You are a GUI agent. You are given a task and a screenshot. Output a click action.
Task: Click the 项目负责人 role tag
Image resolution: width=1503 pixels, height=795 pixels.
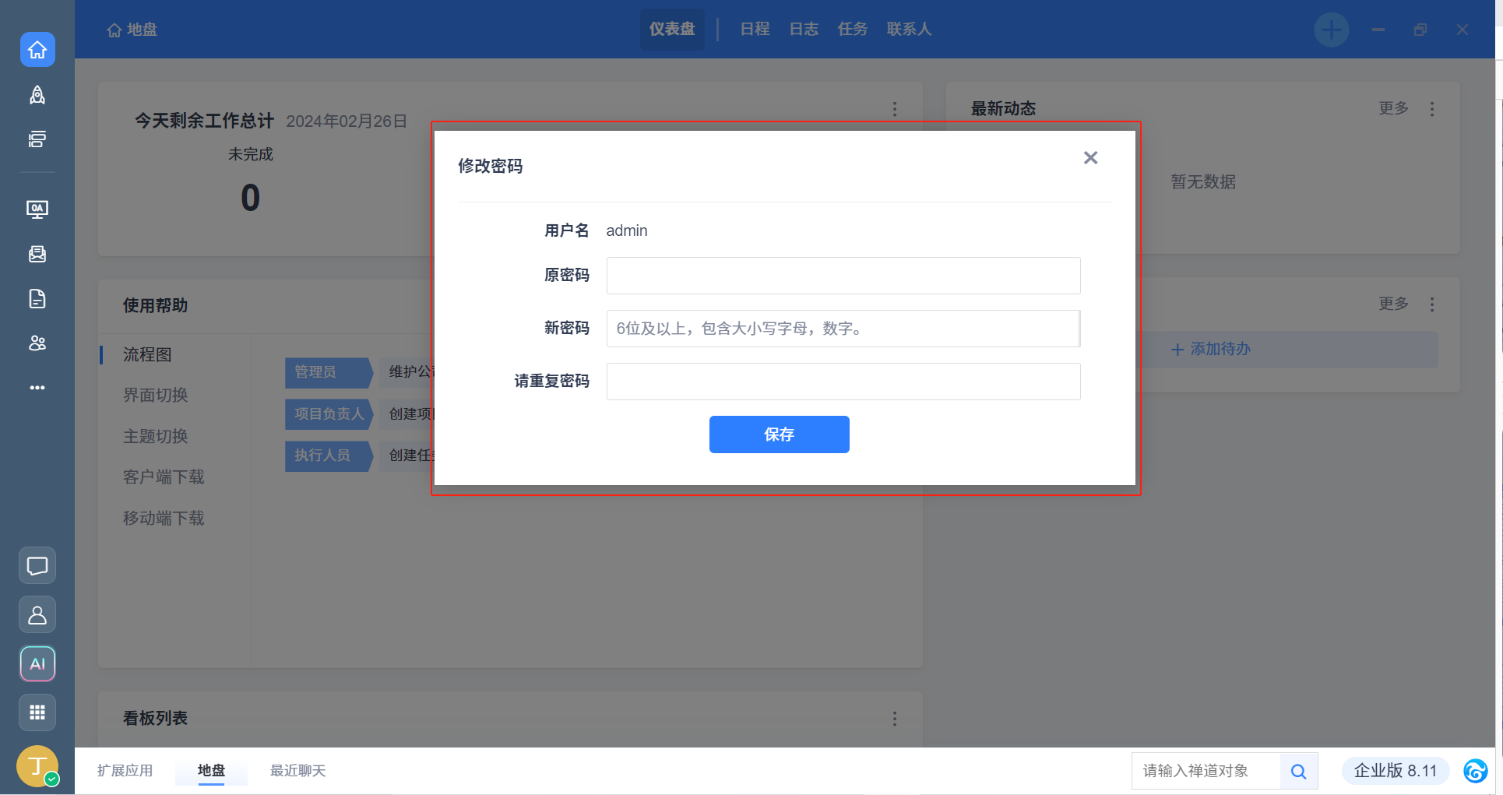tap(328, 414)
